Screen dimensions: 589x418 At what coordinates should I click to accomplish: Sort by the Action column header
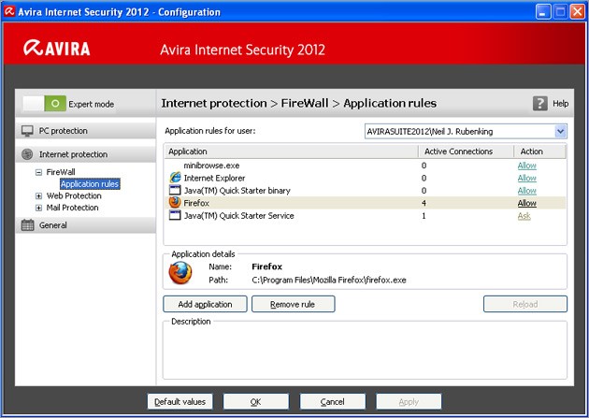point(539,151)
